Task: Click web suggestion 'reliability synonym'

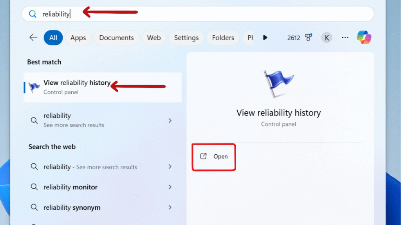Action: point(103,207)
